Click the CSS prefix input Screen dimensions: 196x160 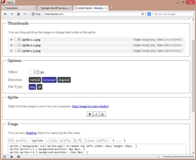point(19,140)
